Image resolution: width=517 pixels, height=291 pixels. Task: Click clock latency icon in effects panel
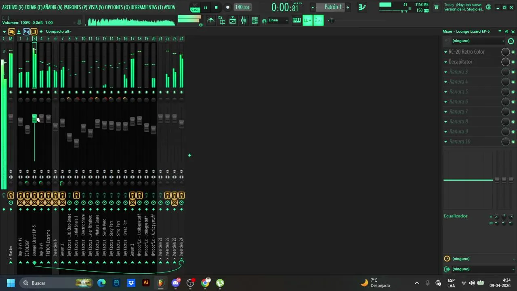(511, 41)
